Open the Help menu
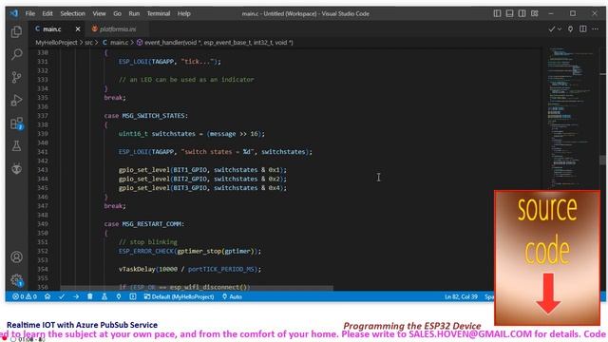608x342 pixels. (183, 13)
